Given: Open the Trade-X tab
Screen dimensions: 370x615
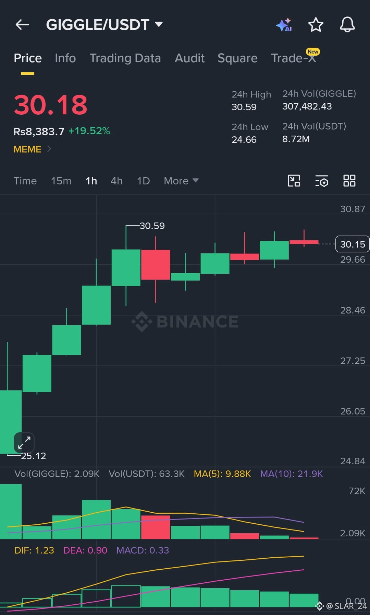Looking at the screenshot, I should point(294,58).
